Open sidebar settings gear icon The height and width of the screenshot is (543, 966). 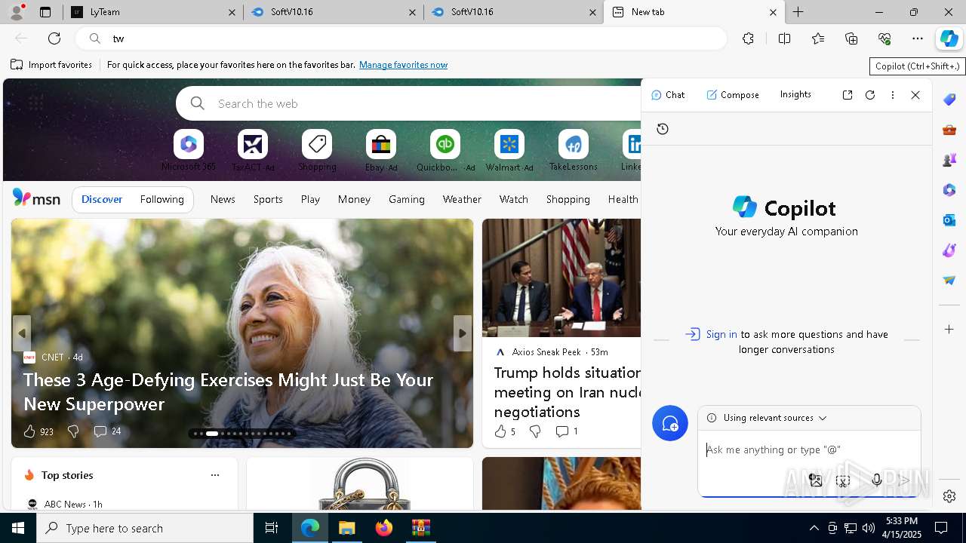click(x=949, y=496)
